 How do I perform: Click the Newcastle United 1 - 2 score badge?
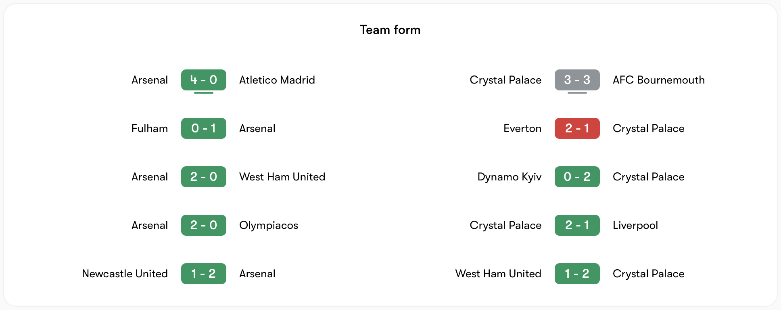(x=203, y=274)
